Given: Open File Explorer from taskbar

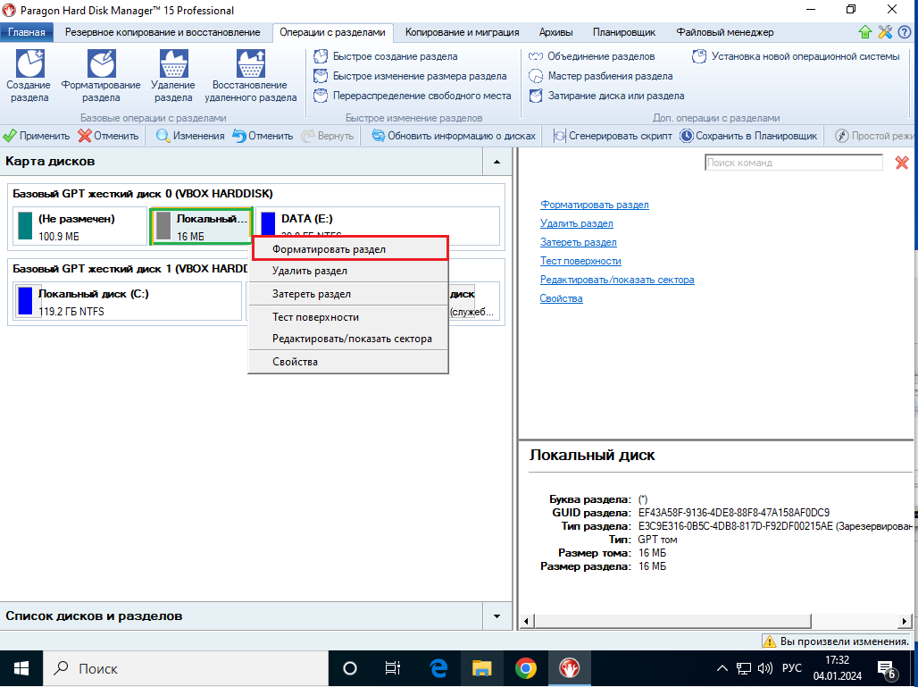Looking at the screenshot, I should pos(482,668).
